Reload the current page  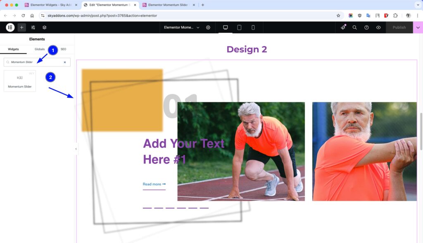coord(23,16)
